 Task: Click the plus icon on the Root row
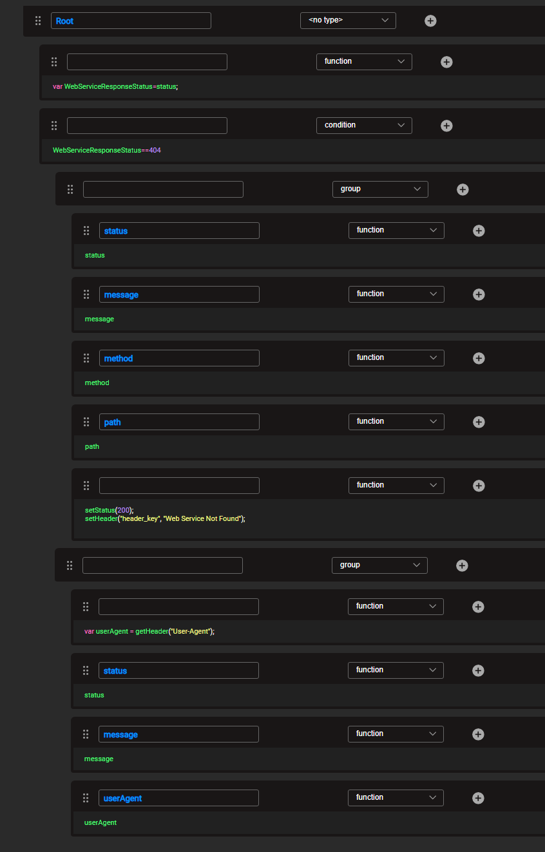(430, 21)
